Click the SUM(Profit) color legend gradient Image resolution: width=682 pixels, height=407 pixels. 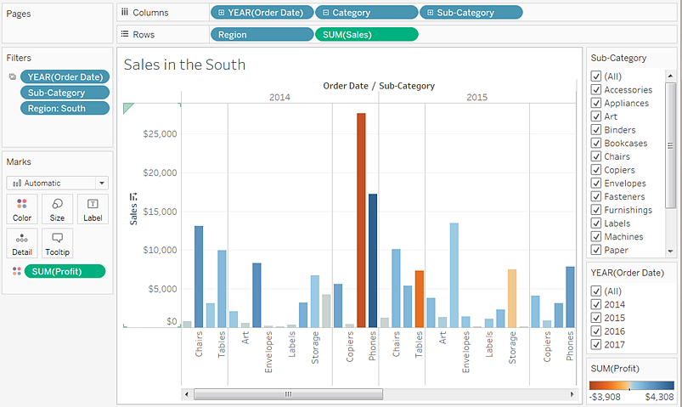click(x=631, y=384)
